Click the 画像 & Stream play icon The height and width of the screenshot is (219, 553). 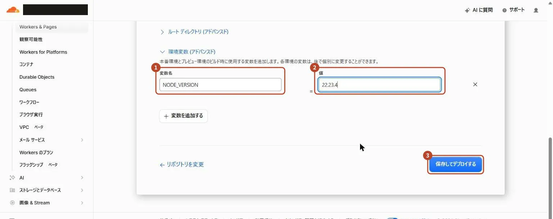(12, 203)
